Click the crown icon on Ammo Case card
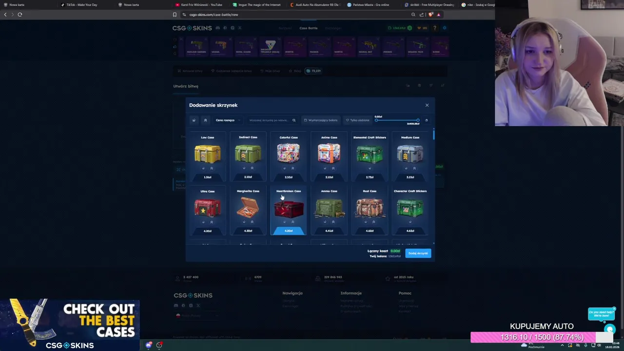 [325, 222]
